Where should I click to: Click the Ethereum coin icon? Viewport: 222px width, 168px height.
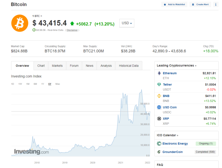(x=159, y=73)
